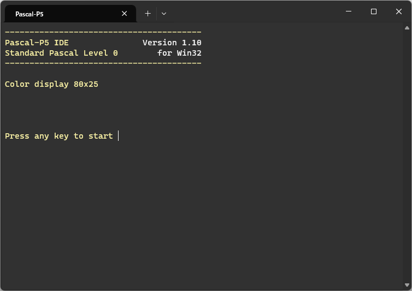Click the 'for Win32' text
The image size is (412, 291).
pos(179,53)
